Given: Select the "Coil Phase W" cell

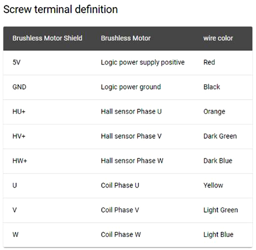Looking at the screenshot, I should [x=120, y=234].
